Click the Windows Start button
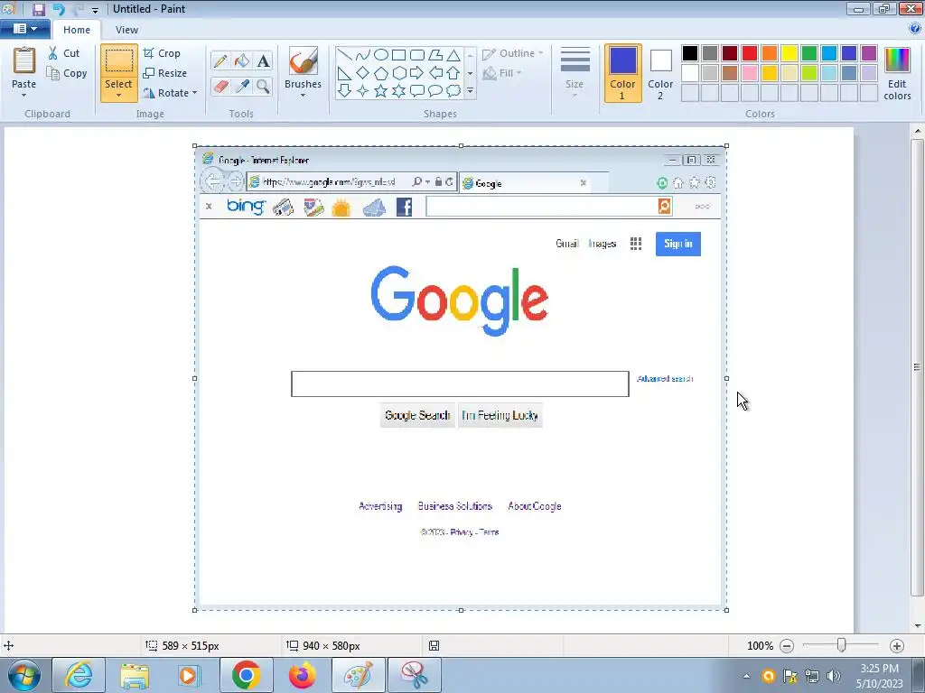 pos(24,675)
